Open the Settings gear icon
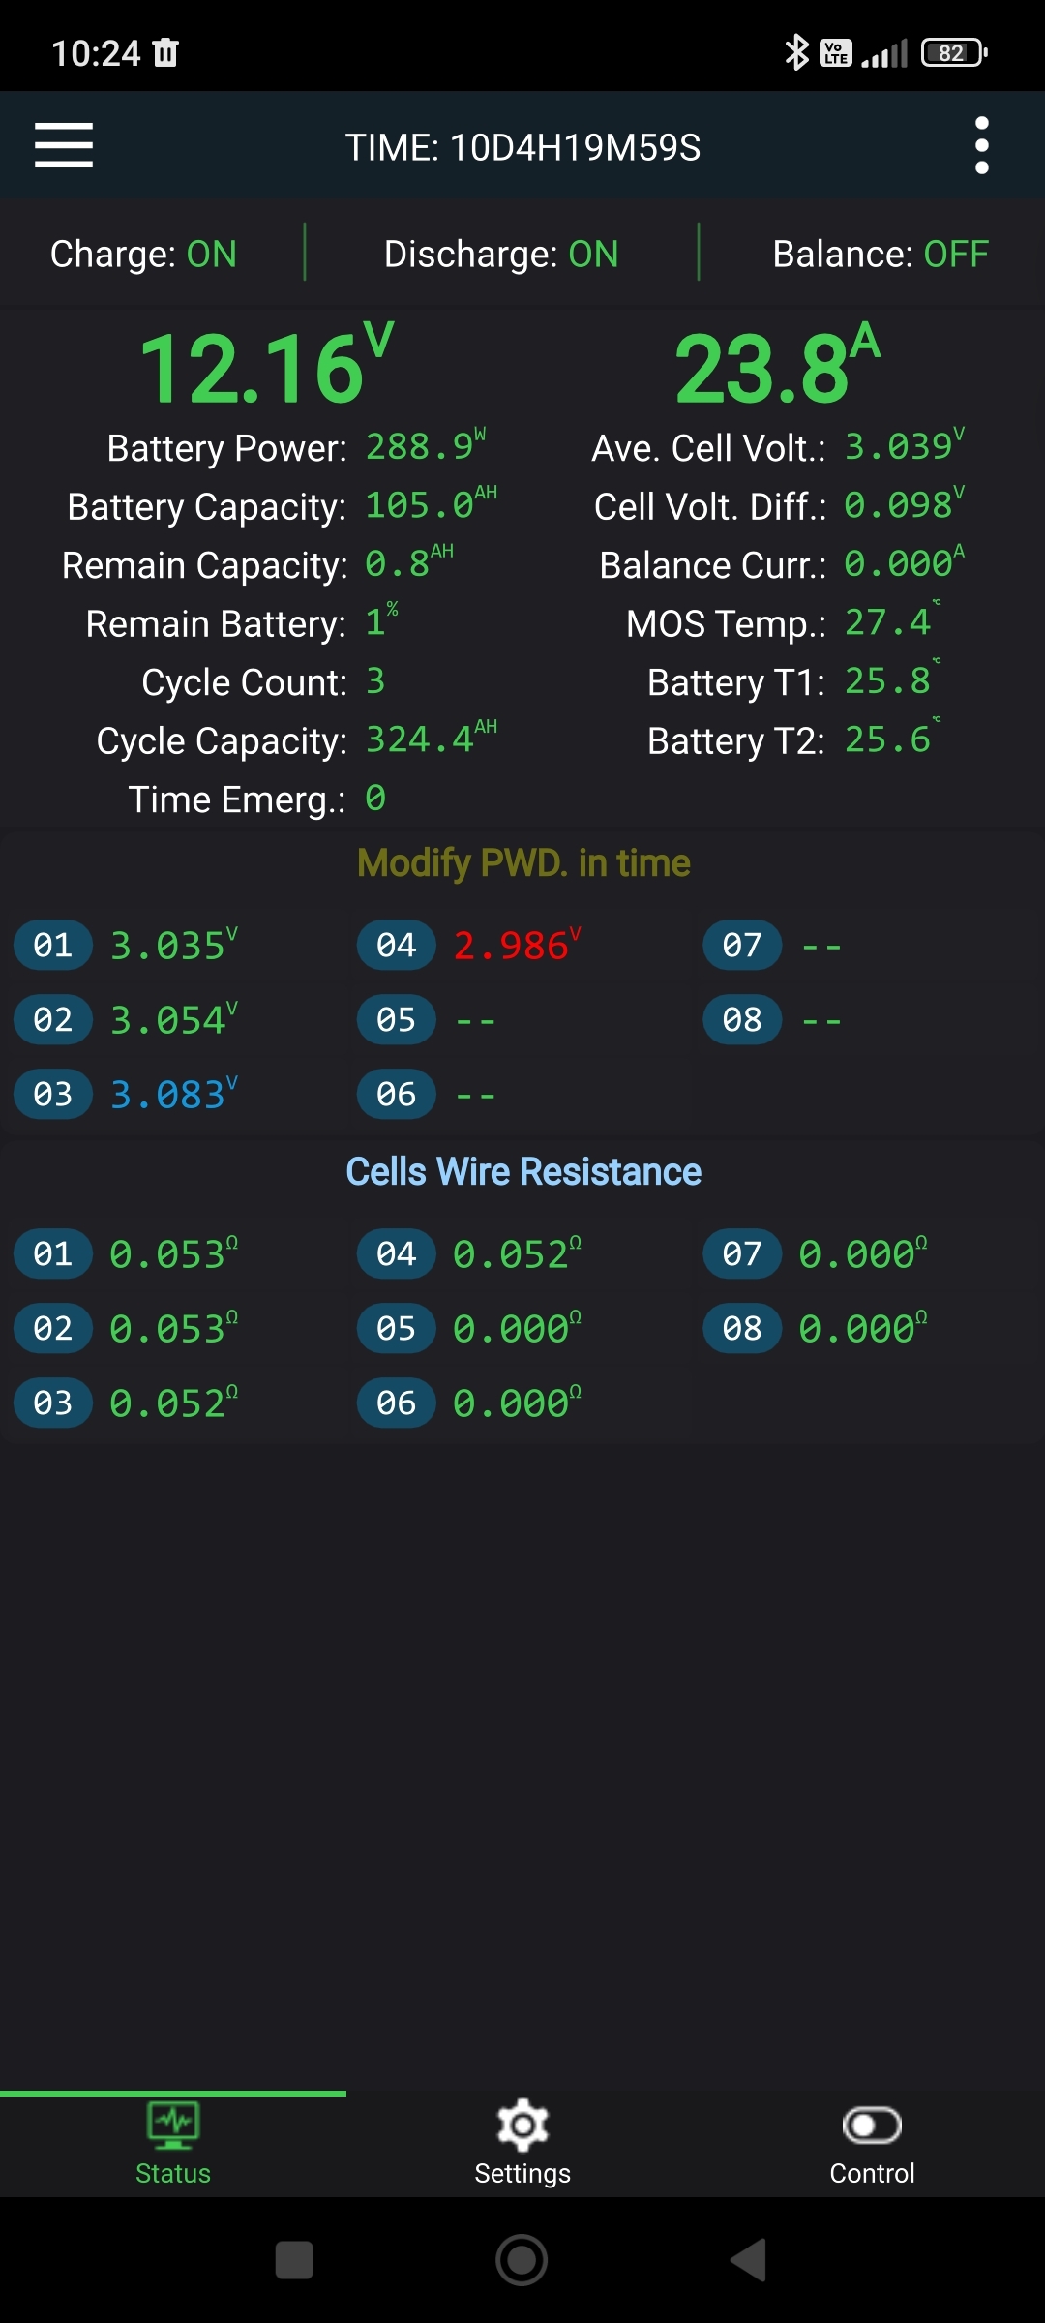 tap(522, 2125)
